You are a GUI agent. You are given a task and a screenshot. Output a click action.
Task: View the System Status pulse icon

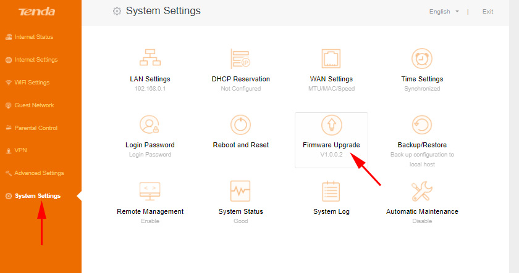pyautogui.click(x=240, y=191)
